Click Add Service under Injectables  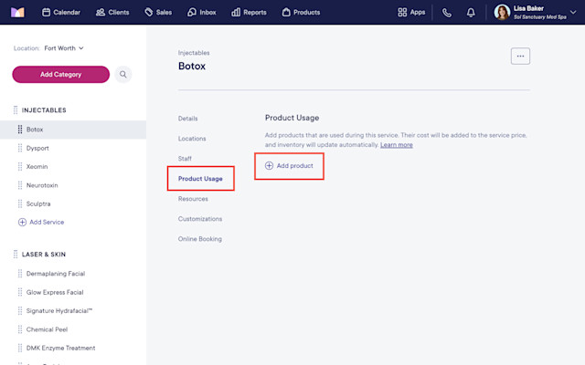[41, 223]
